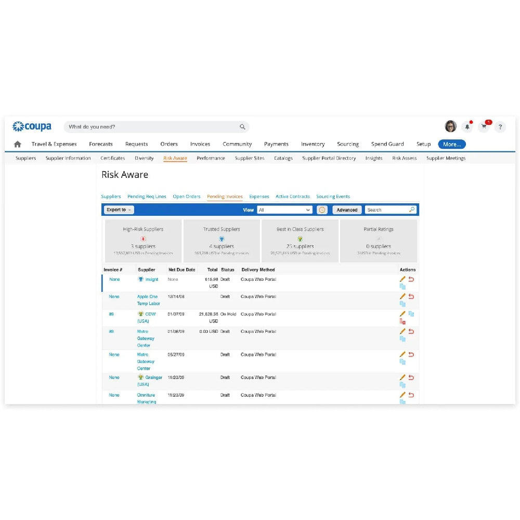Screen dimensions: 520x520
Task: Click the Advanced button
Action: point(347,210)
